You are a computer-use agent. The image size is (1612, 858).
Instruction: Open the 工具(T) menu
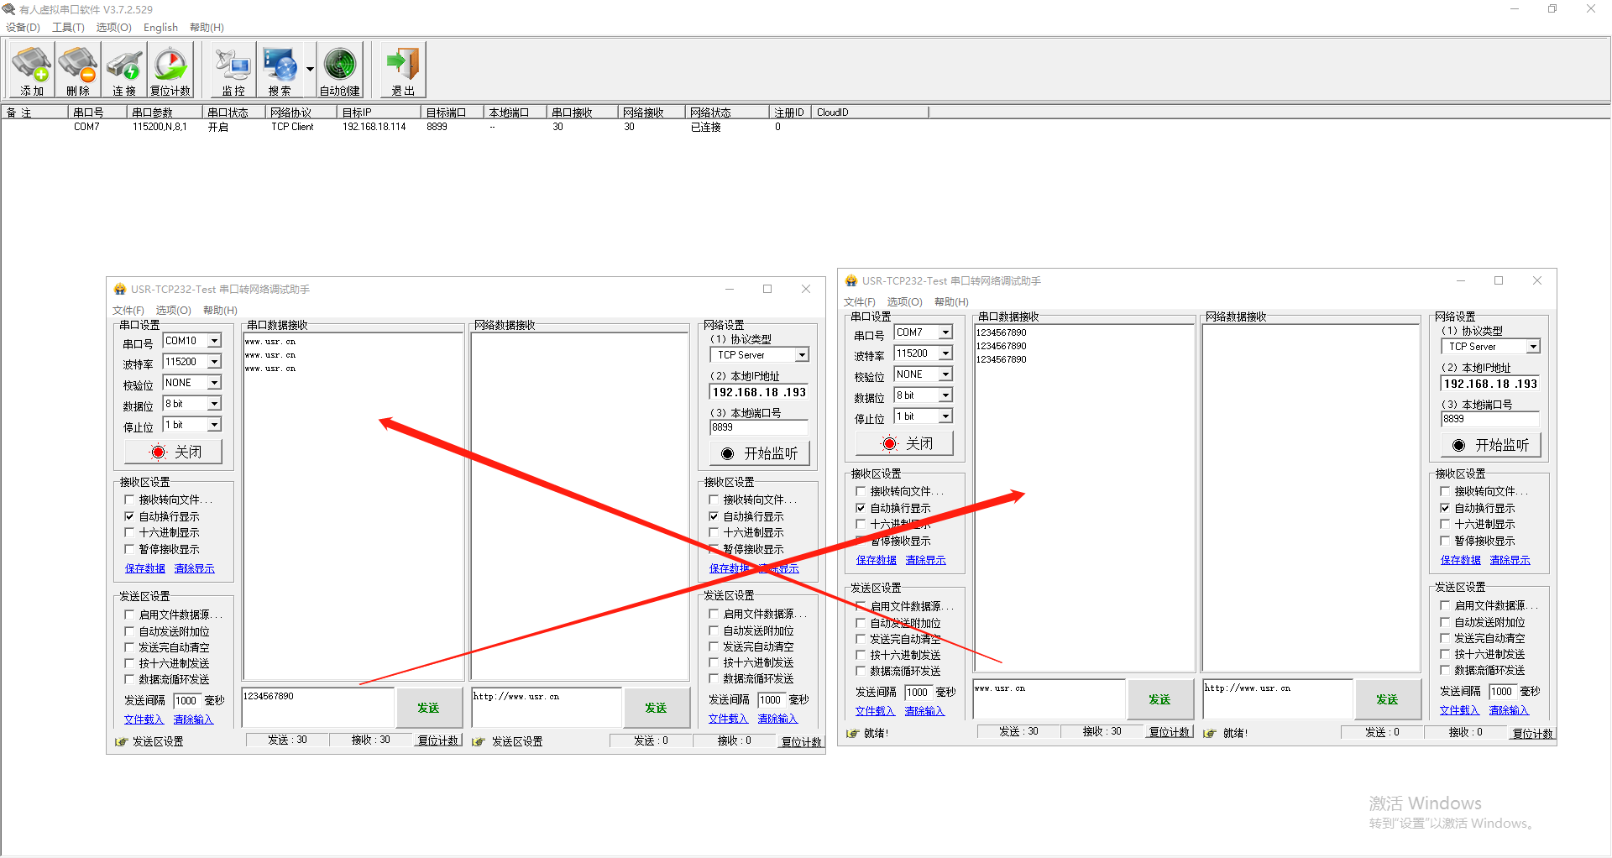(x=68, y=28)
